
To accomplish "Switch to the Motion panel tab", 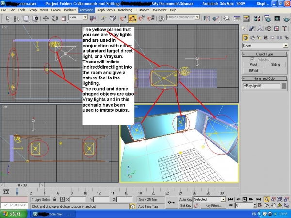I will [x=268, y=29].
